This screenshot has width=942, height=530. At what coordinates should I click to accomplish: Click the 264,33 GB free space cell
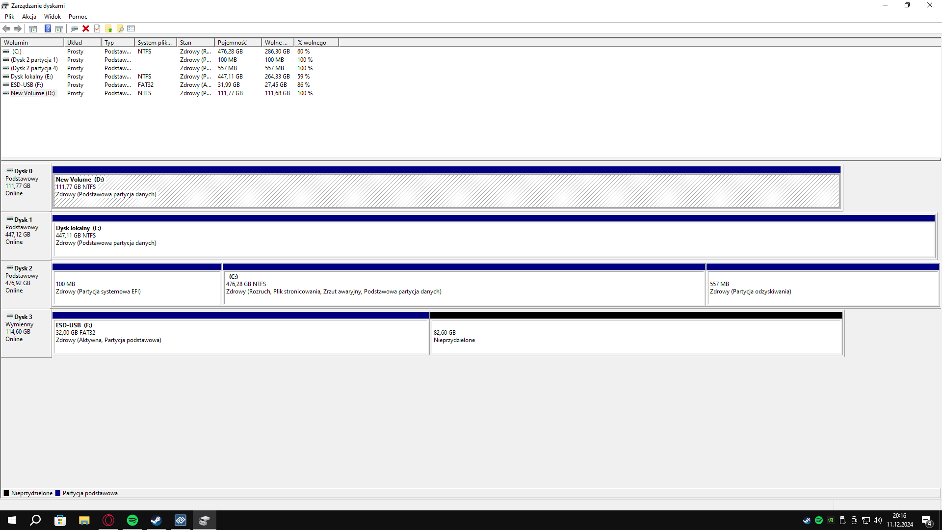click(277, 77)
